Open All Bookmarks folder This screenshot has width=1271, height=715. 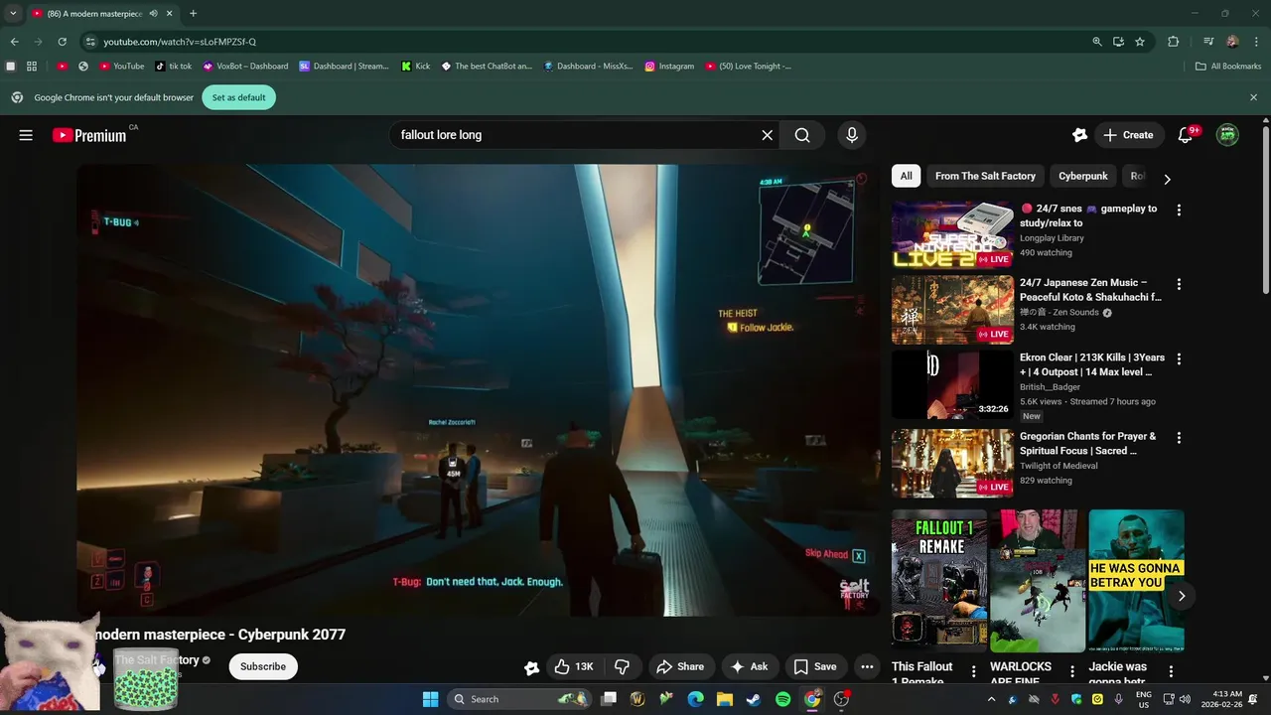(x=1228, y=67)
